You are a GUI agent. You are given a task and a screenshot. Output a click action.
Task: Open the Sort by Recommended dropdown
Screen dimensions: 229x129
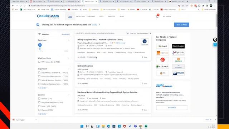click(139, 33)
